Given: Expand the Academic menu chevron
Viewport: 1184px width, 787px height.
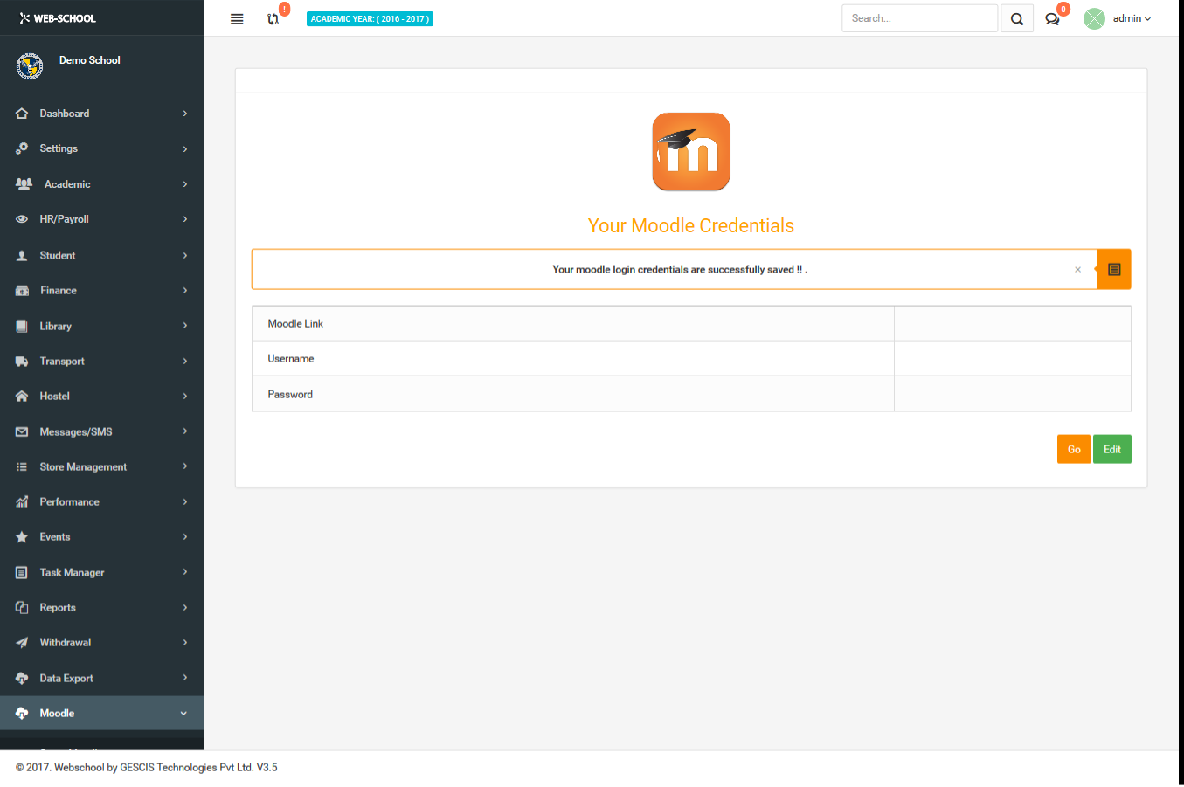Looking at the screenshot, I should pyautogui.click(x=185, y=184).
